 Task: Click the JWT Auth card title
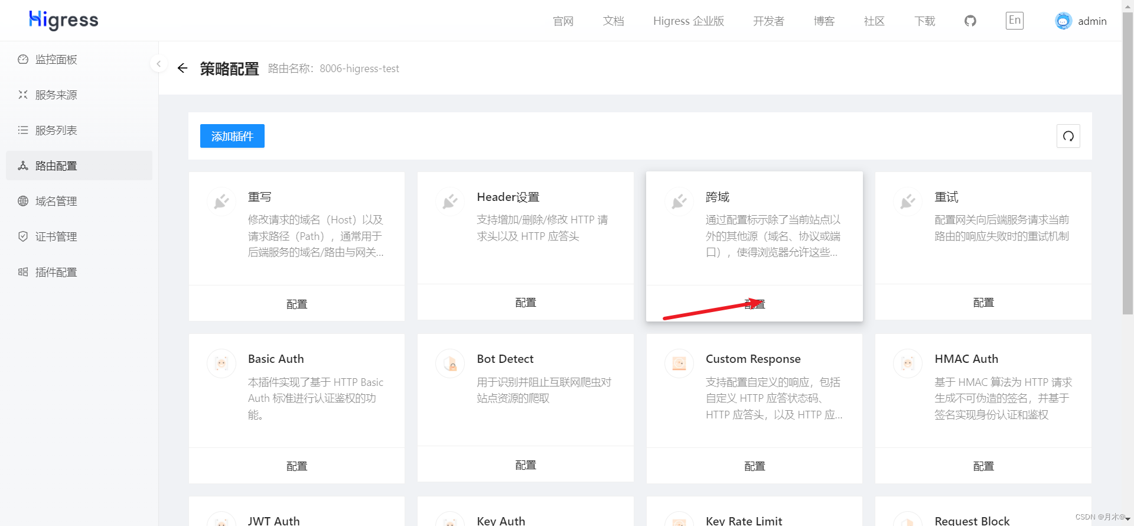[x=274, y=521]
